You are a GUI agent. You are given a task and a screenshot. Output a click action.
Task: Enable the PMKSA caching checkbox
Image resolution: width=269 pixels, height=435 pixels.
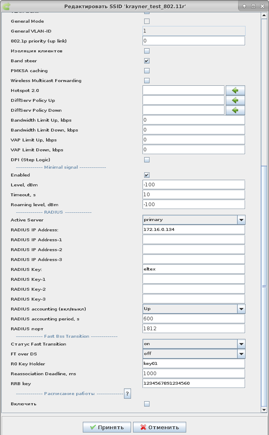point(147,71)
